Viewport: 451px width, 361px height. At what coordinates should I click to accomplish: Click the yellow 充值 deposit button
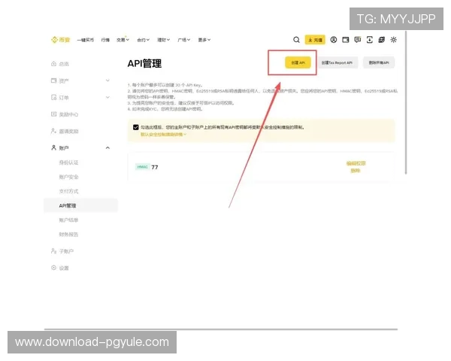click(315, 40)
